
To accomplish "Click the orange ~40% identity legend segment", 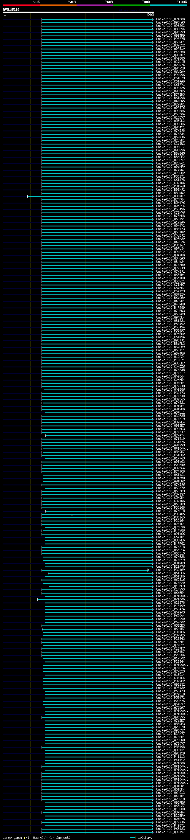I will click(58, 5).
